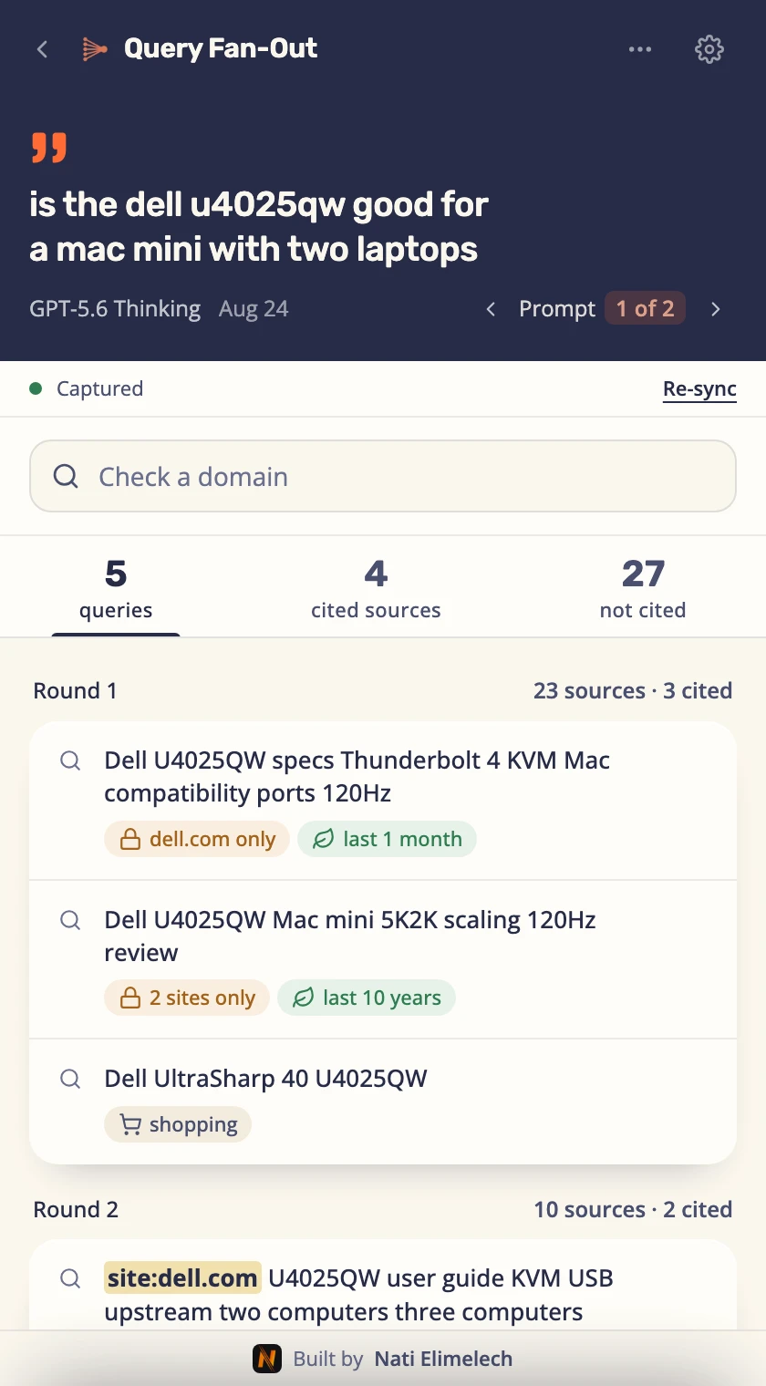766x1386 pixels.
Task: Click the Round 1 heading
Action: (75, 691)
